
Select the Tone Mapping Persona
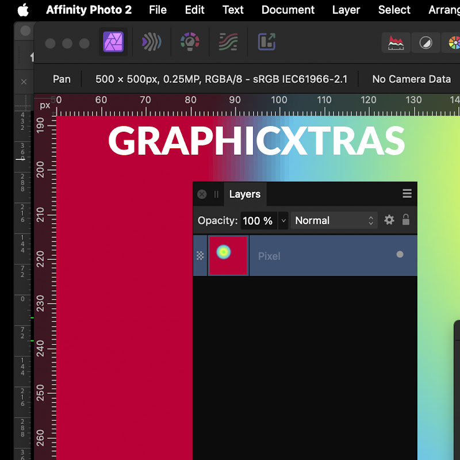228,42
